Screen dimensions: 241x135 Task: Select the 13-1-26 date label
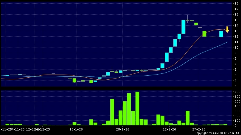tap(76, 129)
